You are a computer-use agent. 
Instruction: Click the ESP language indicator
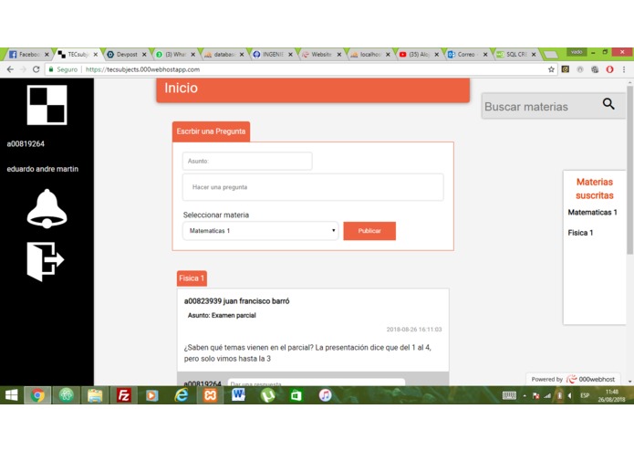585,395
